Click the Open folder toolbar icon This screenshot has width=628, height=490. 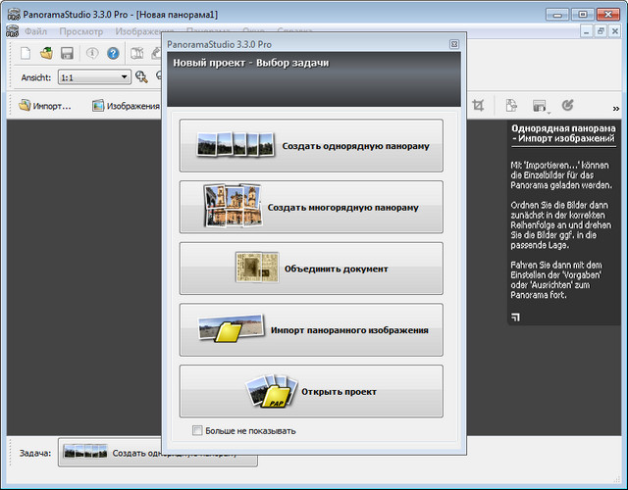click(x=46, y=53)
